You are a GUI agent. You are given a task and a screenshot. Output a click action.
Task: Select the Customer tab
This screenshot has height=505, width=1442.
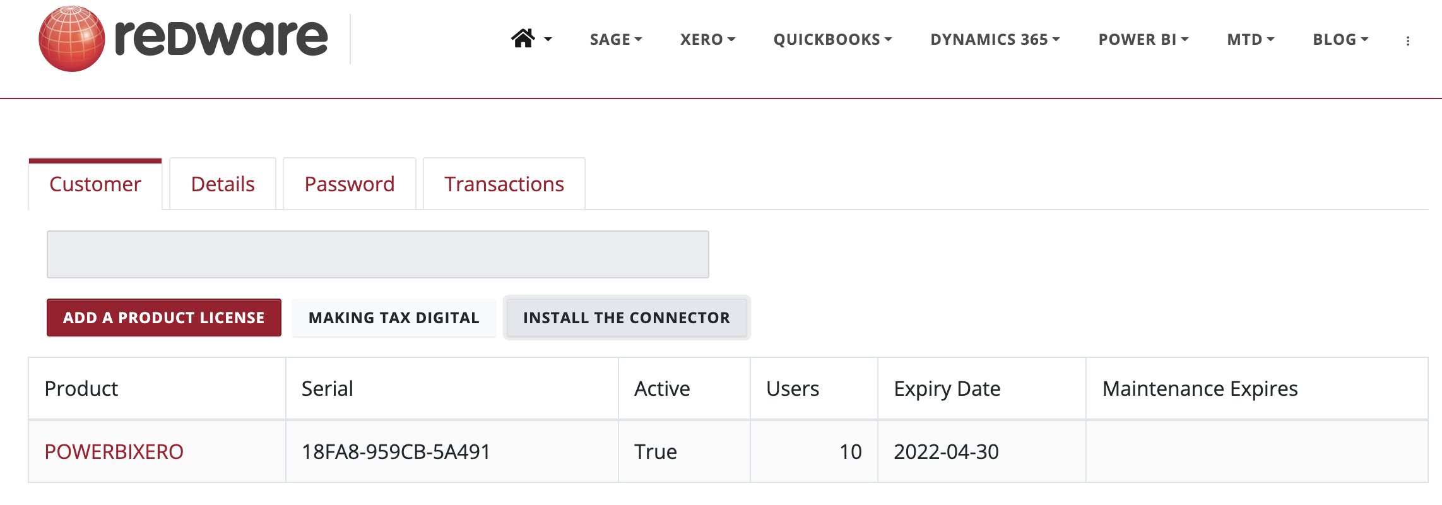(x=95, y=184)
